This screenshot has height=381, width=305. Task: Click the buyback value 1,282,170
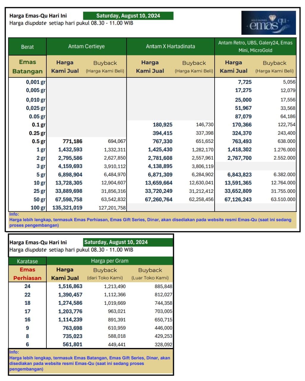[x=203, y=150]
